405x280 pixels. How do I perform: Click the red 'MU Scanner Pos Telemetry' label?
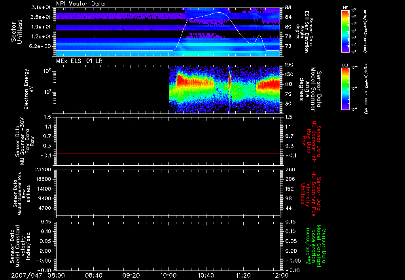click(x=311, y=194)
